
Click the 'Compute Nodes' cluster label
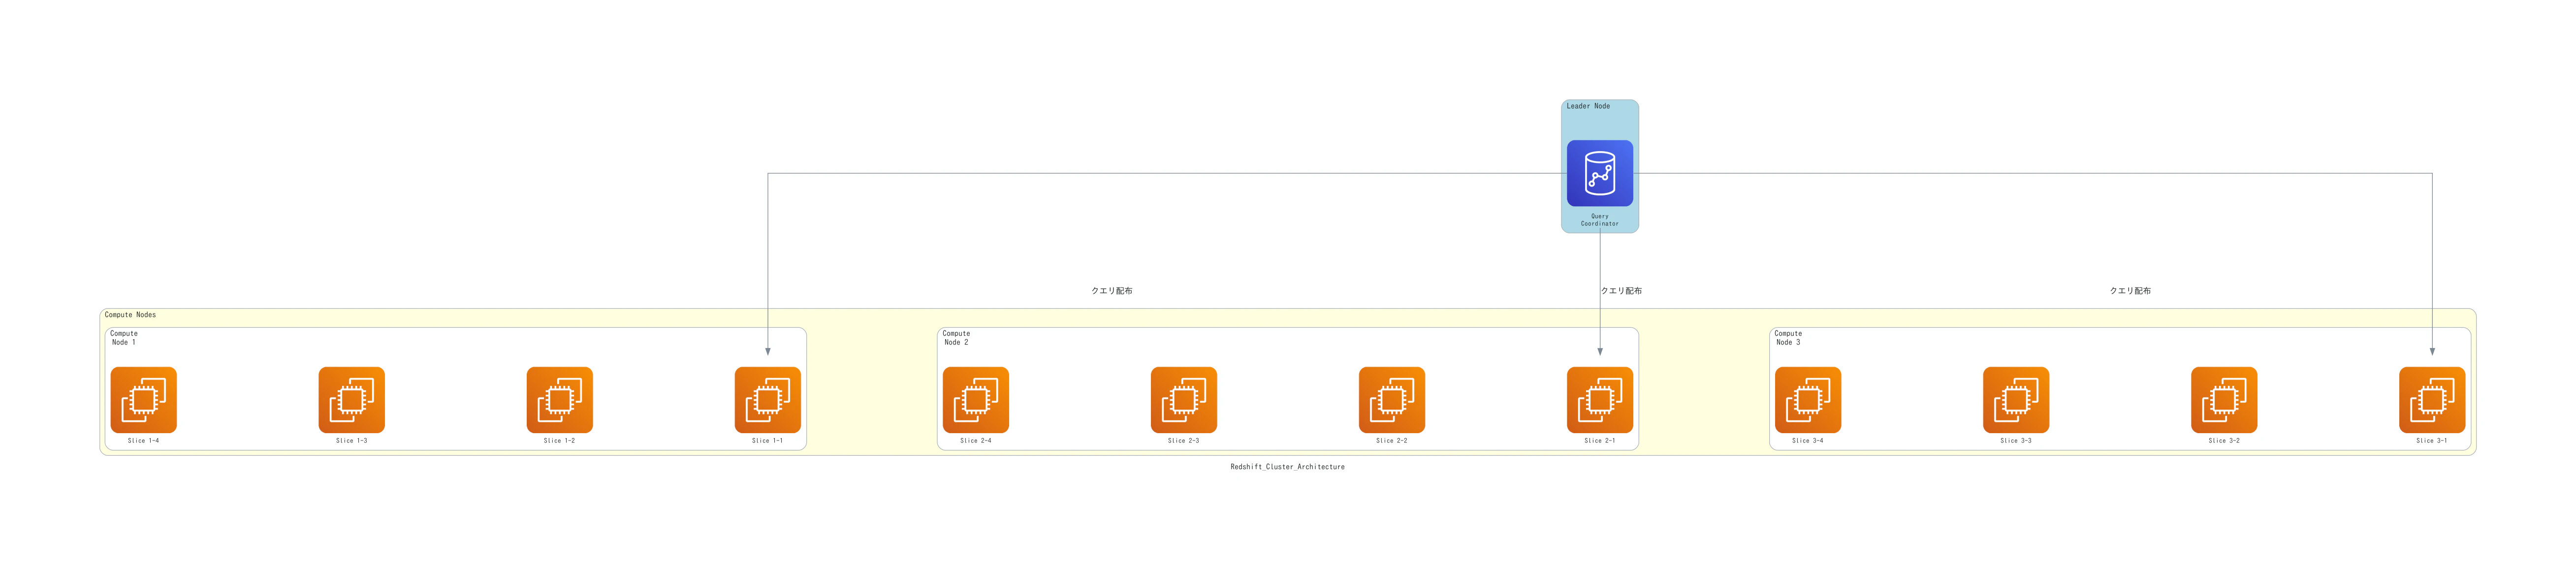click(130, 315)
